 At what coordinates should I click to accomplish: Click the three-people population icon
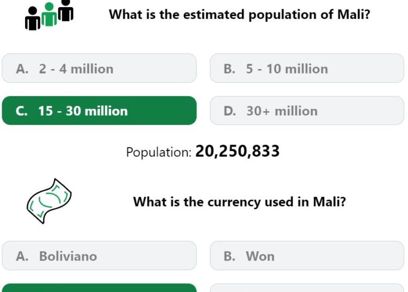point(49,15)
